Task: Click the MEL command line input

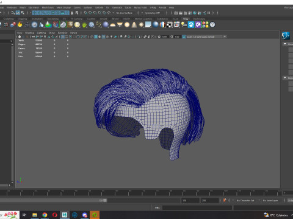Action: click(197, 207)
